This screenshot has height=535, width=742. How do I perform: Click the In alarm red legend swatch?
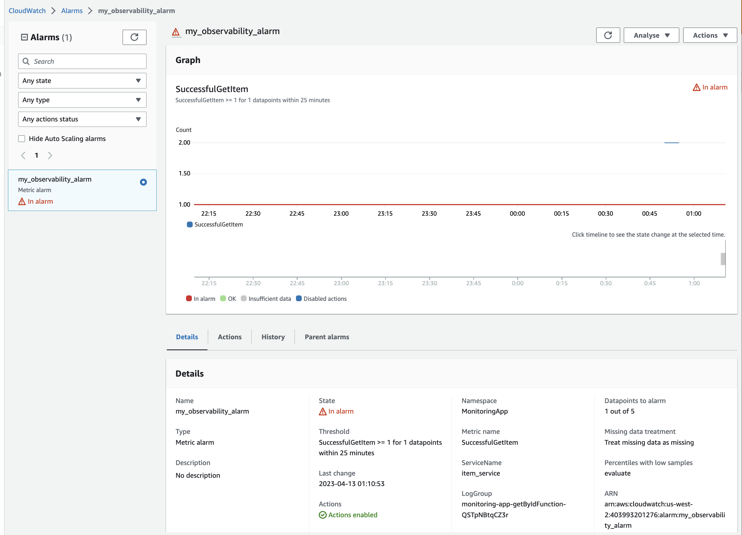[x=189, y=299]
